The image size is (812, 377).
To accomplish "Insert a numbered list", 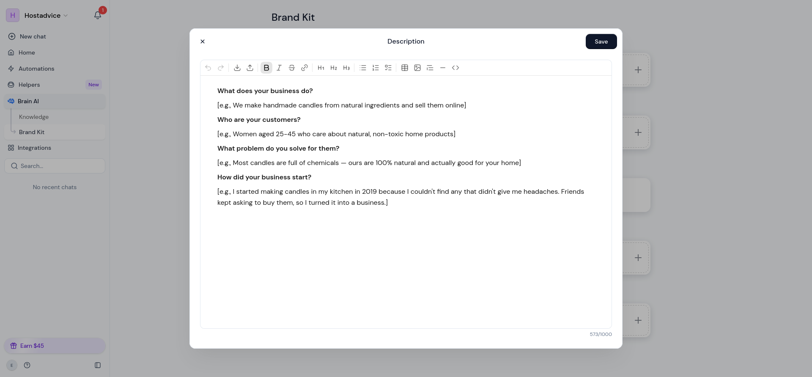I will pos(376,68).
